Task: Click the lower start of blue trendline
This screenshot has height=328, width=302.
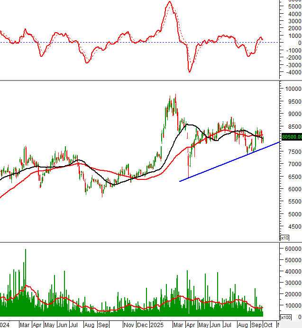Action: coord(180,181)
